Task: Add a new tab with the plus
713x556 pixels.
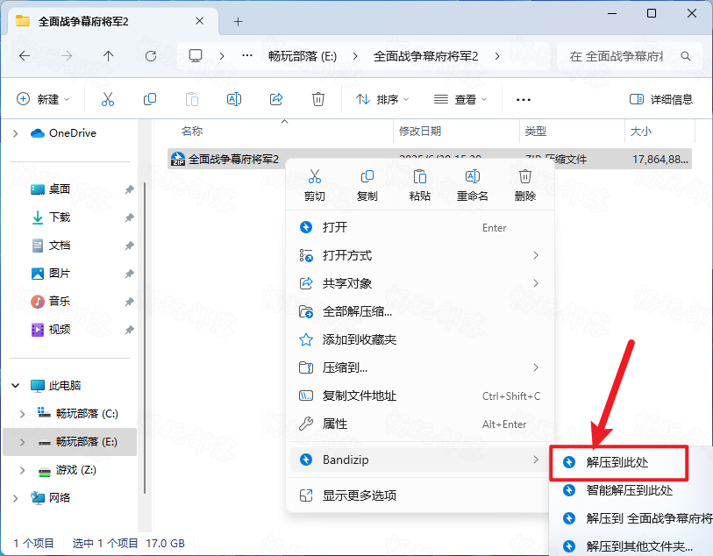Action: coord(239,21)
